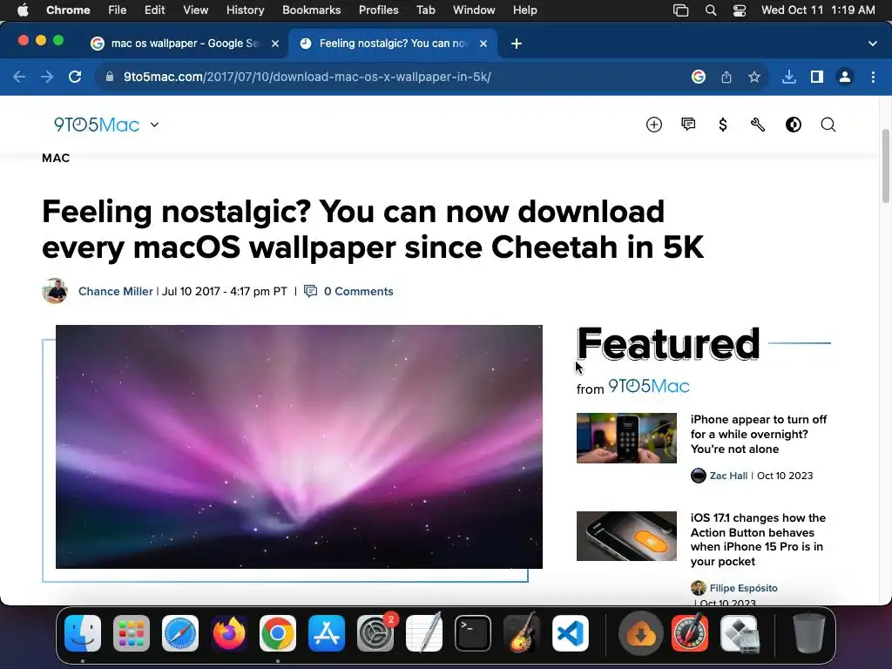This screenshot has height=669, width=892.
Task: Bookmark this page with star icon
Action: 754,77
